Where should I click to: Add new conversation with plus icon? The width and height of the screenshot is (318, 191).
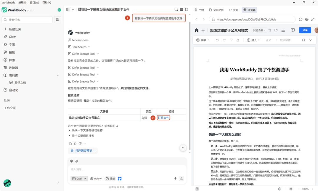(x=73, y=9)
